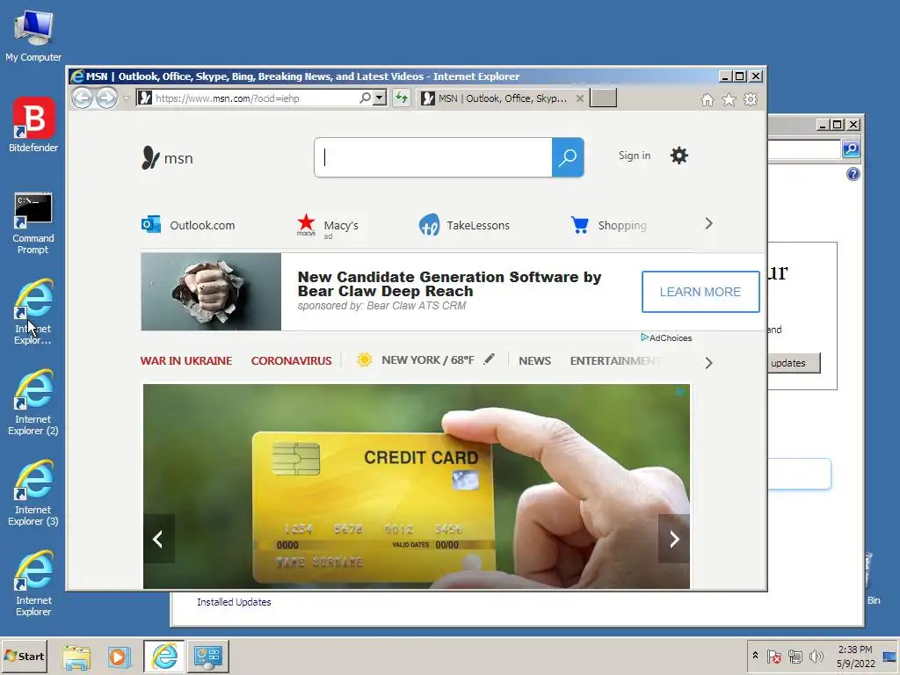Open the Installed Updates link in the background window

(234, 601)
